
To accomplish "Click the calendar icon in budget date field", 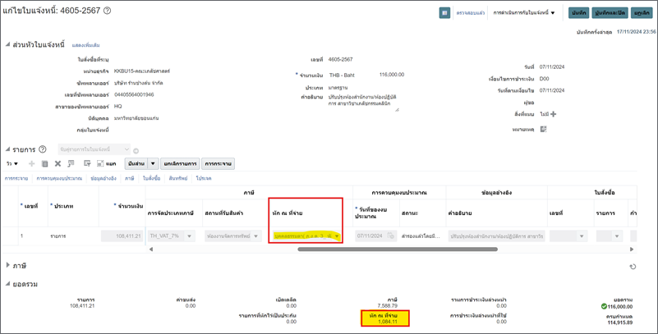I will 392,236.
